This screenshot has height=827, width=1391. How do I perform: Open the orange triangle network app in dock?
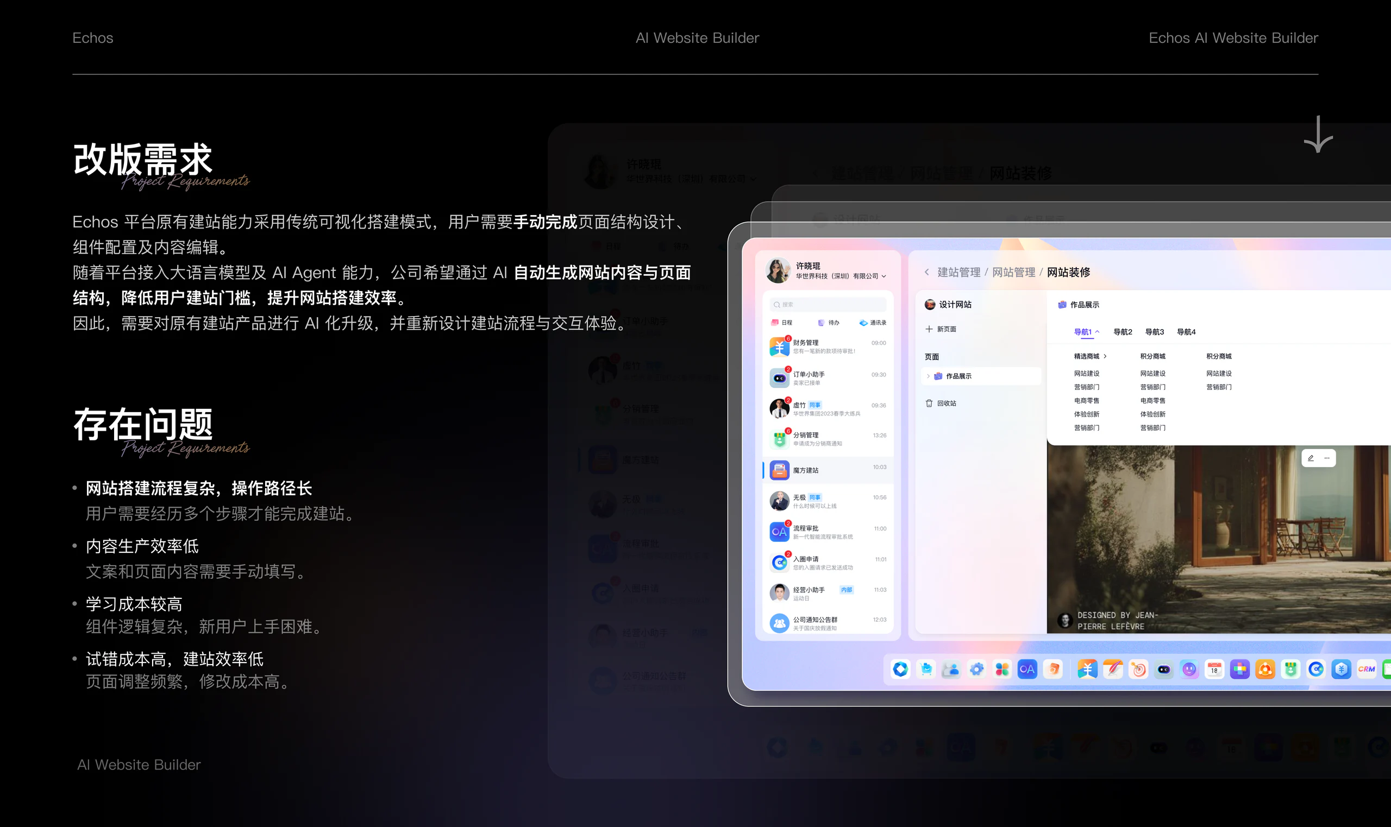1265,670
